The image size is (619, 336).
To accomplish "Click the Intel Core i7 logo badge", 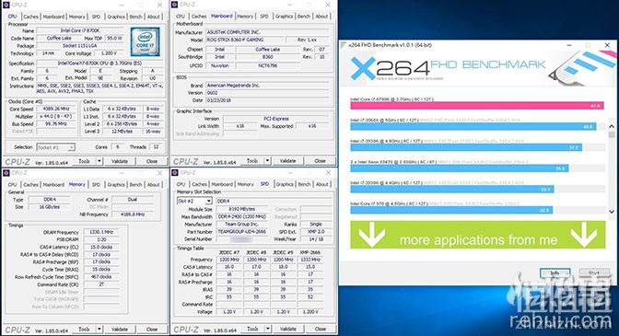I will [x=145, y=41].
